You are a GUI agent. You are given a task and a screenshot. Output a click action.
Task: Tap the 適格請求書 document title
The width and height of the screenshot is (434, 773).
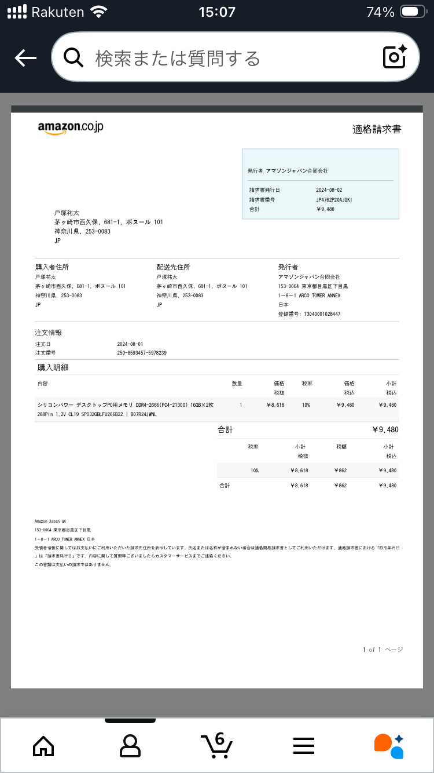click(x=376, y=129)
